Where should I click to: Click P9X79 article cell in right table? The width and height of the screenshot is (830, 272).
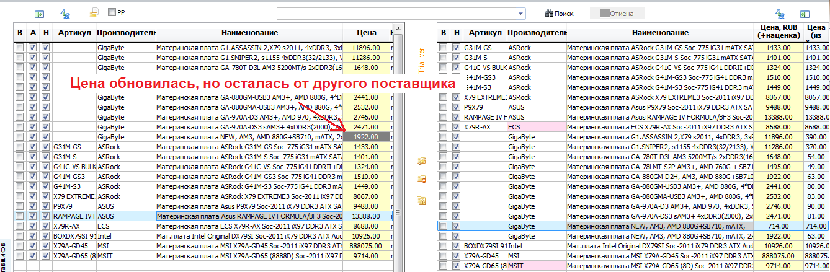(484, 107)
